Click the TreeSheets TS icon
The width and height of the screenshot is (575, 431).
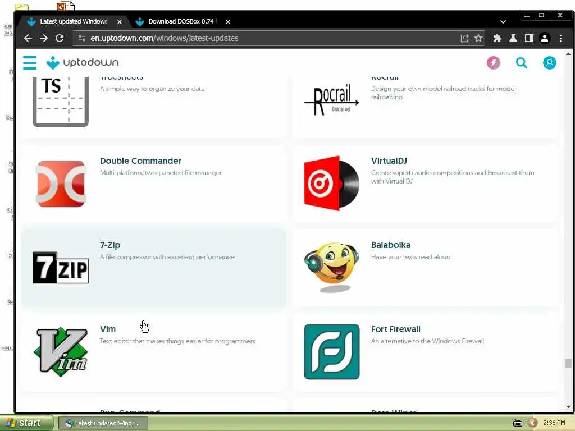(61, 102)
